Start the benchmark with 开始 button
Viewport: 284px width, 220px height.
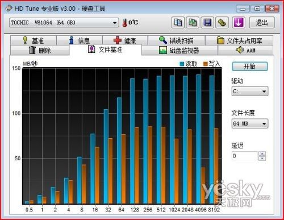[250, 67]
